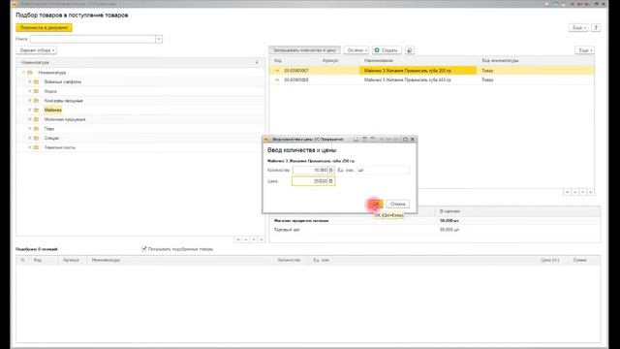Expand the Влажные салфетки folder

[x=30, y=81]
